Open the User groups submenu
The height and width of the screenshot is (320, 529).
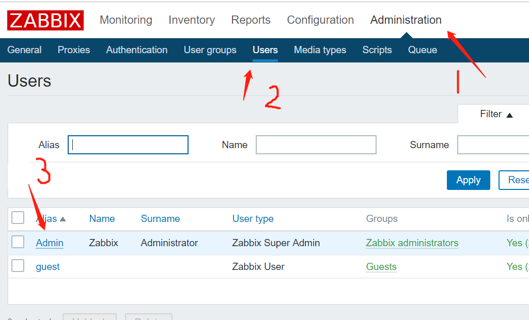coord(210,50)
